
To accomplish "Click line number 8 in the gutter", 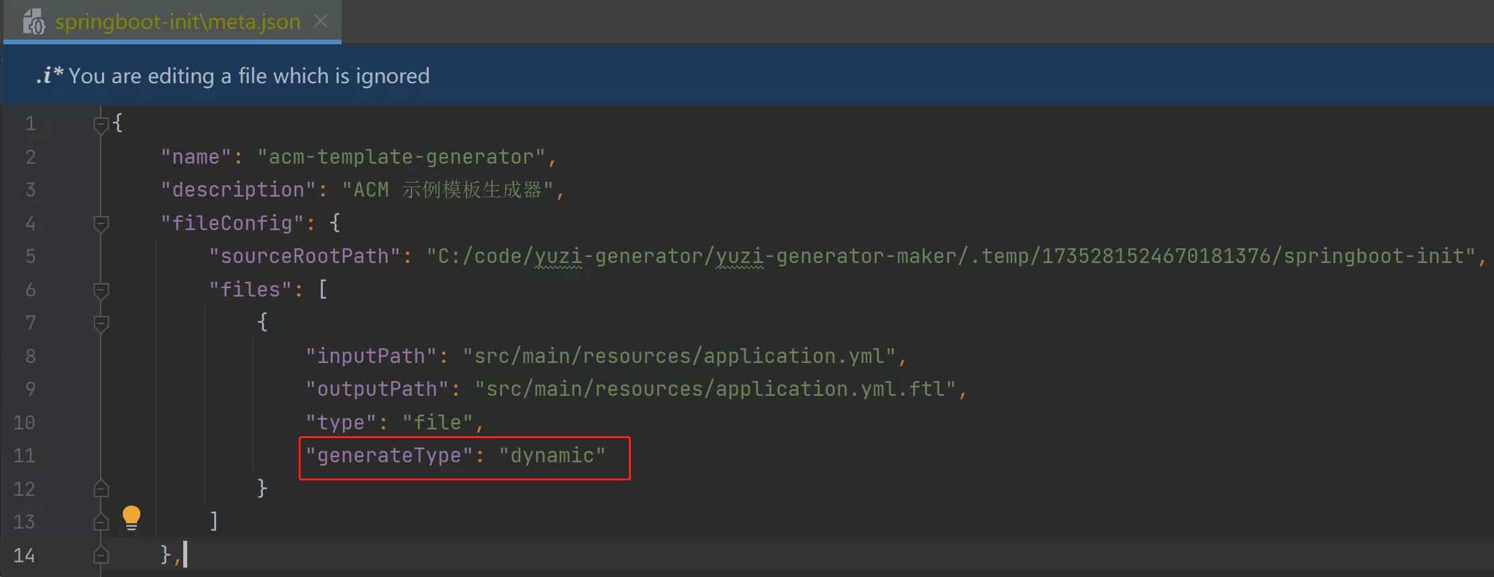I will tap(30, 356).
